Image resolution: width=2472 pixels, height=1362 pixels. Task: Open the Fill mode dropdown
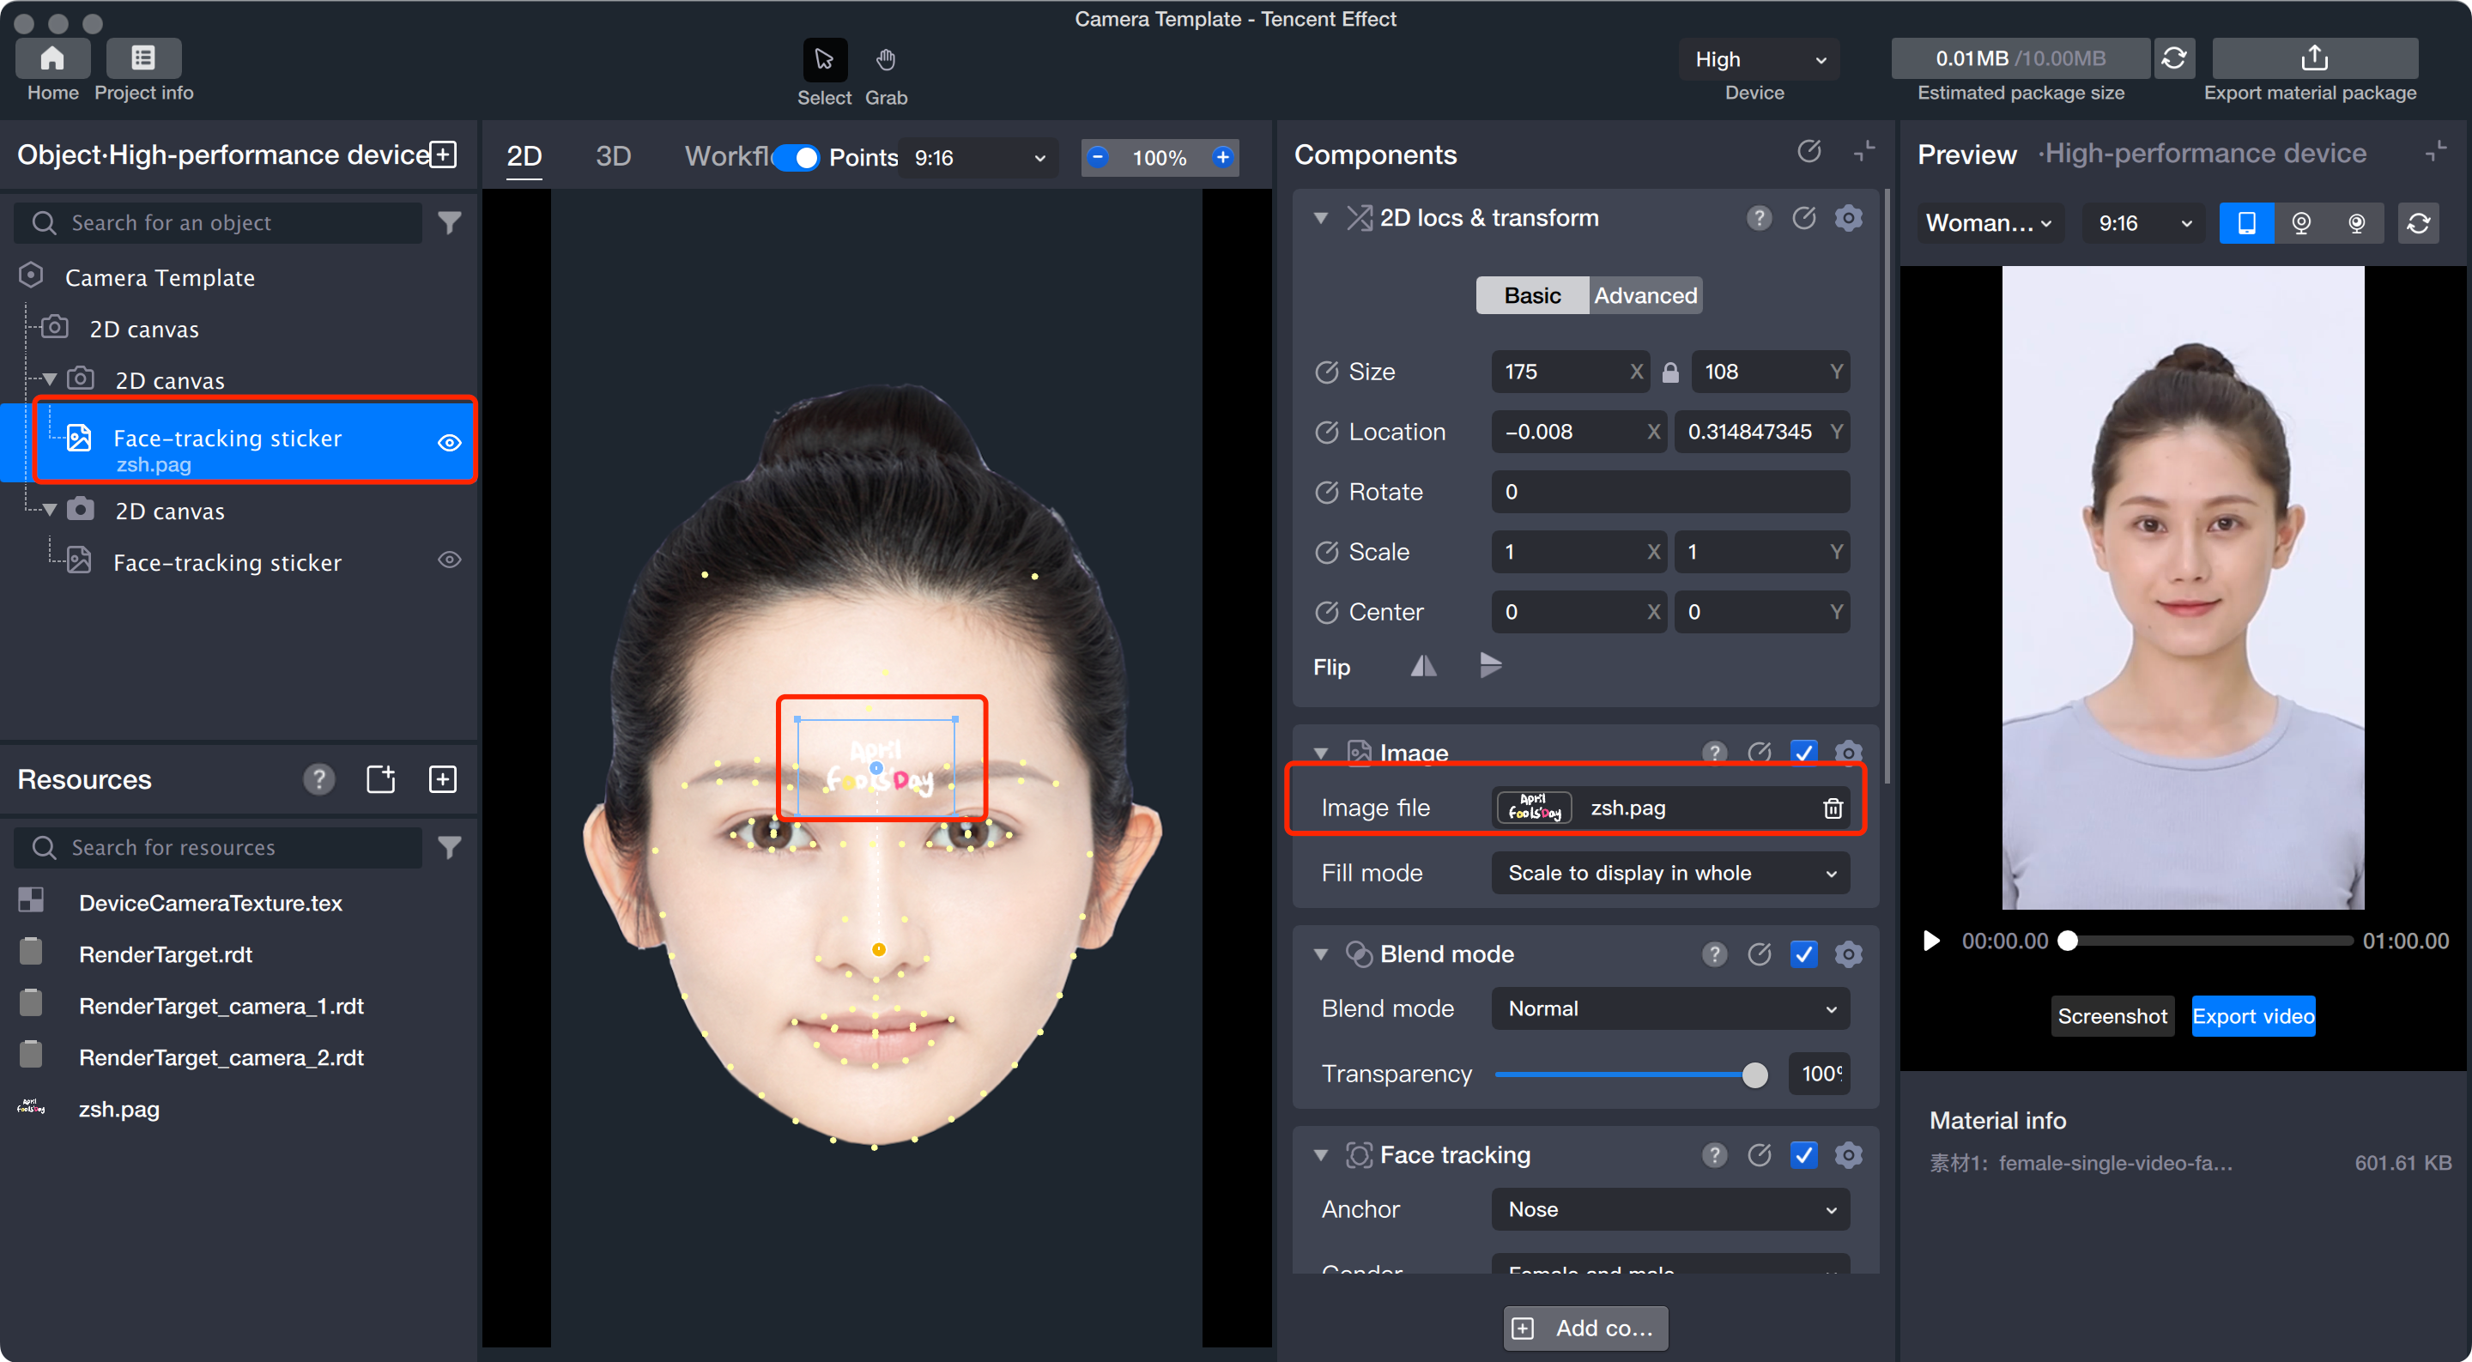pyautogui.click(x=1669, y=874)
